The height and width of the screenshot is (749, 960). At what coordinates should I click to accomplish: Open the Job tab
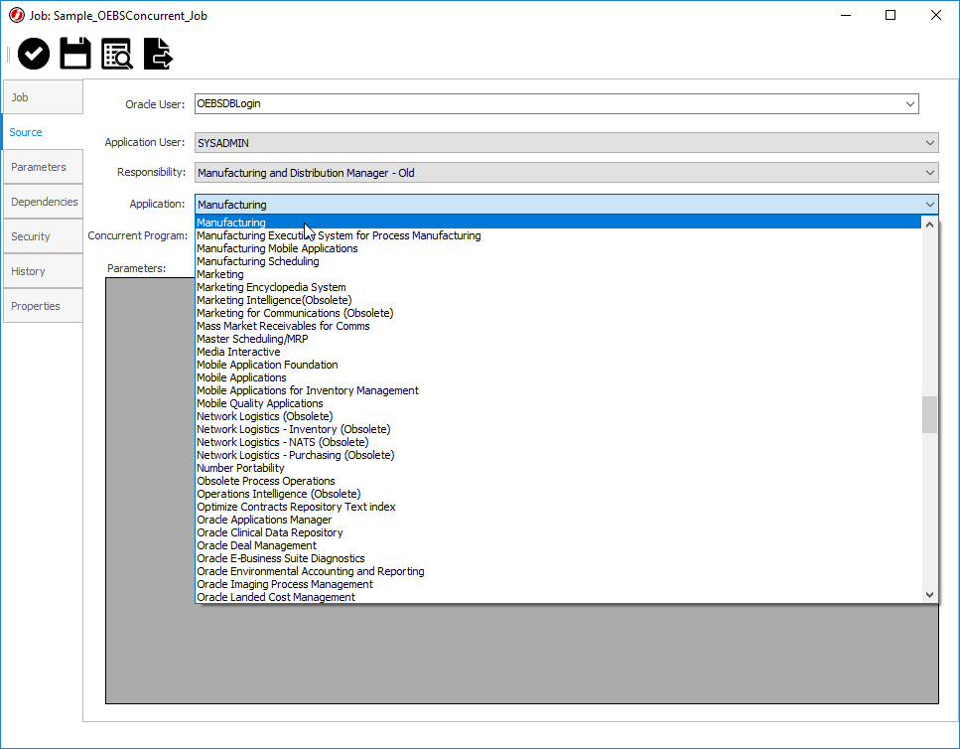[x=43, y=96]
